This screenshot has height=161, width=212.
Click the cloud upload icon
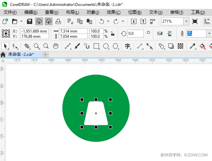49,21
